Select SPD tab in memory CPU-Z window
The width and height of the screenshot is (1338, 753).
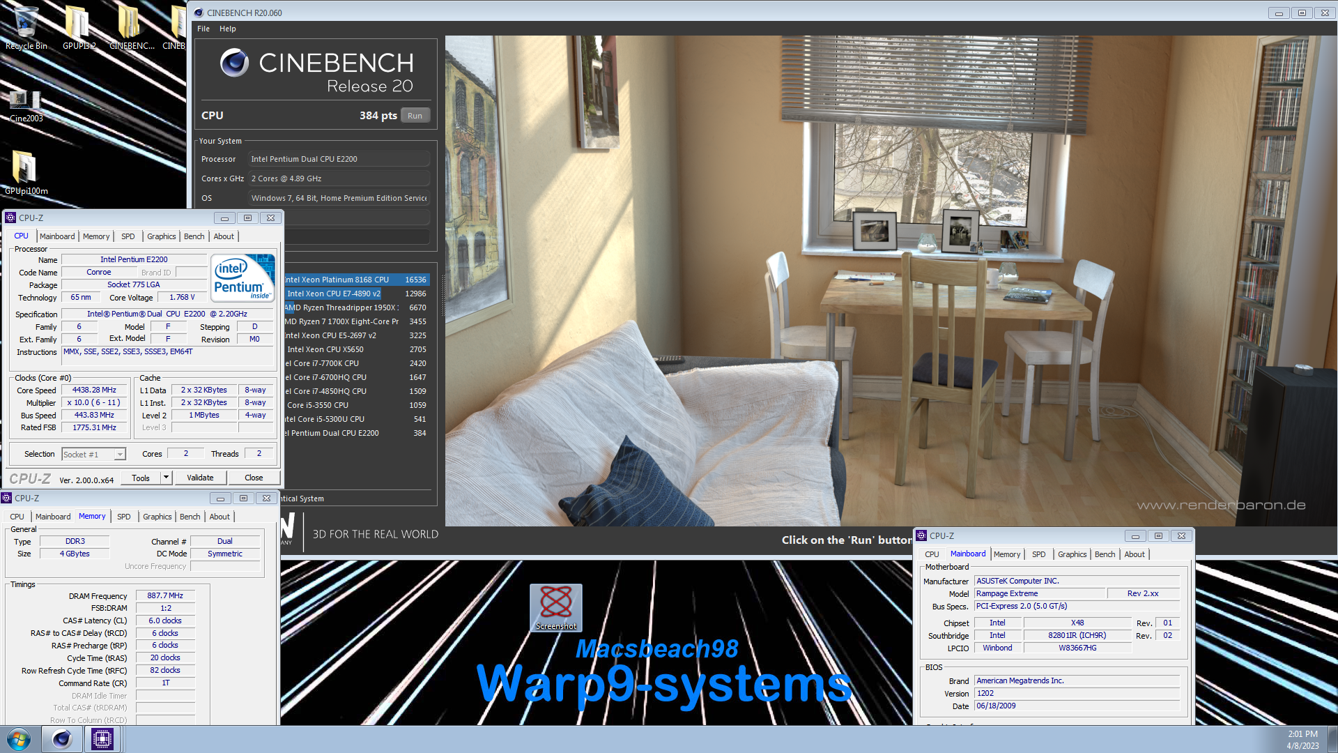[x=124, y=517]
